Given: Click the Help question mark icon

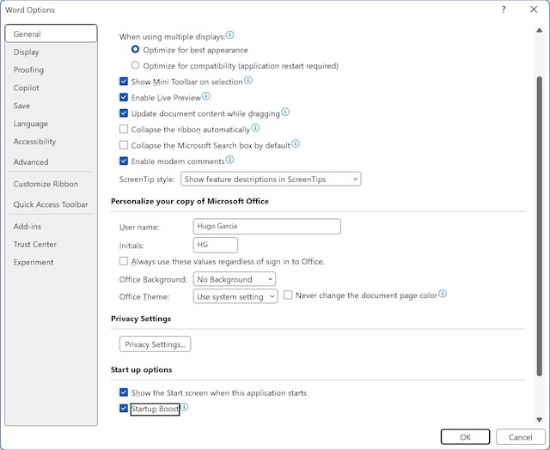Looking at the screenshot, I should (504, 9).
